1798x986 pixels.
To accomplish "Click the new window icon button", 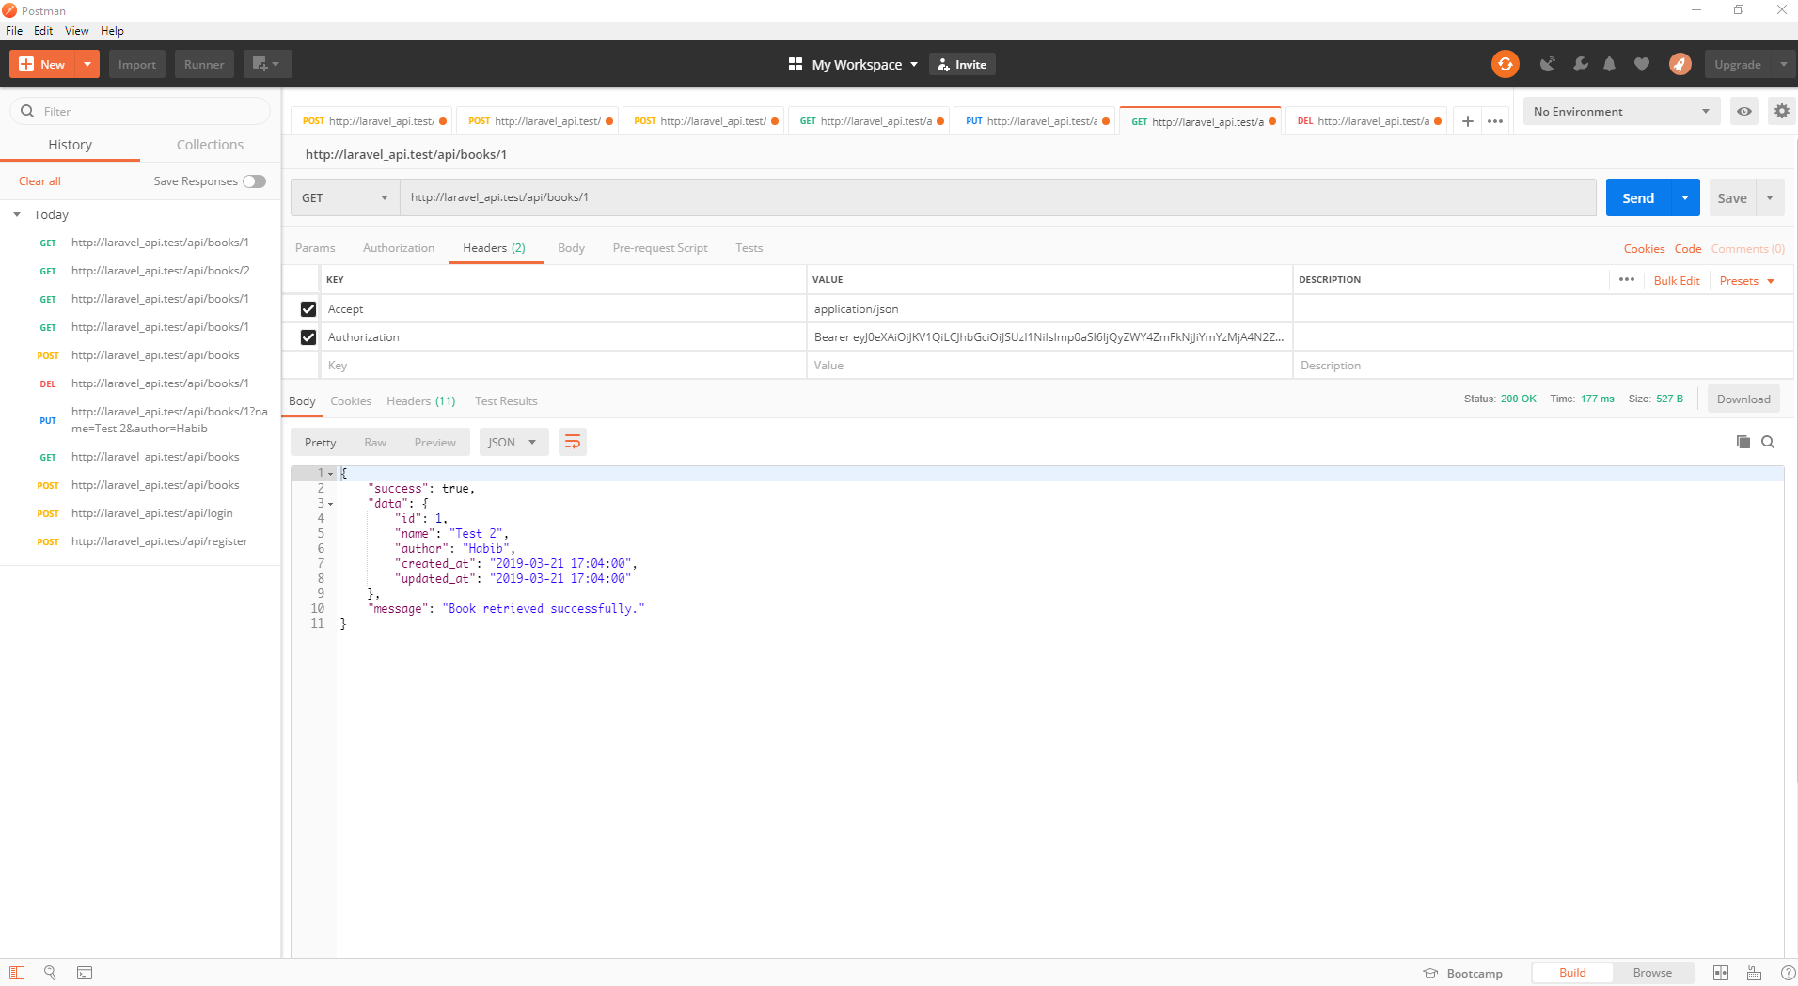I will point(267,64).
